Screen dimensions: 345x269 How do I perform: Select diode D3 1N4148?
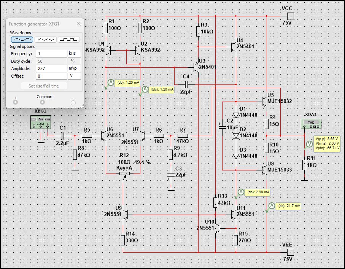pos(236,156)
